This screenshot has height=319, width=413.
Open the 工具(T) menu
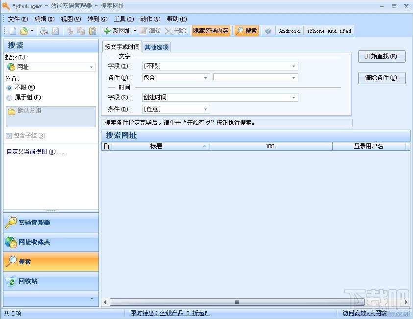point(124,19)
